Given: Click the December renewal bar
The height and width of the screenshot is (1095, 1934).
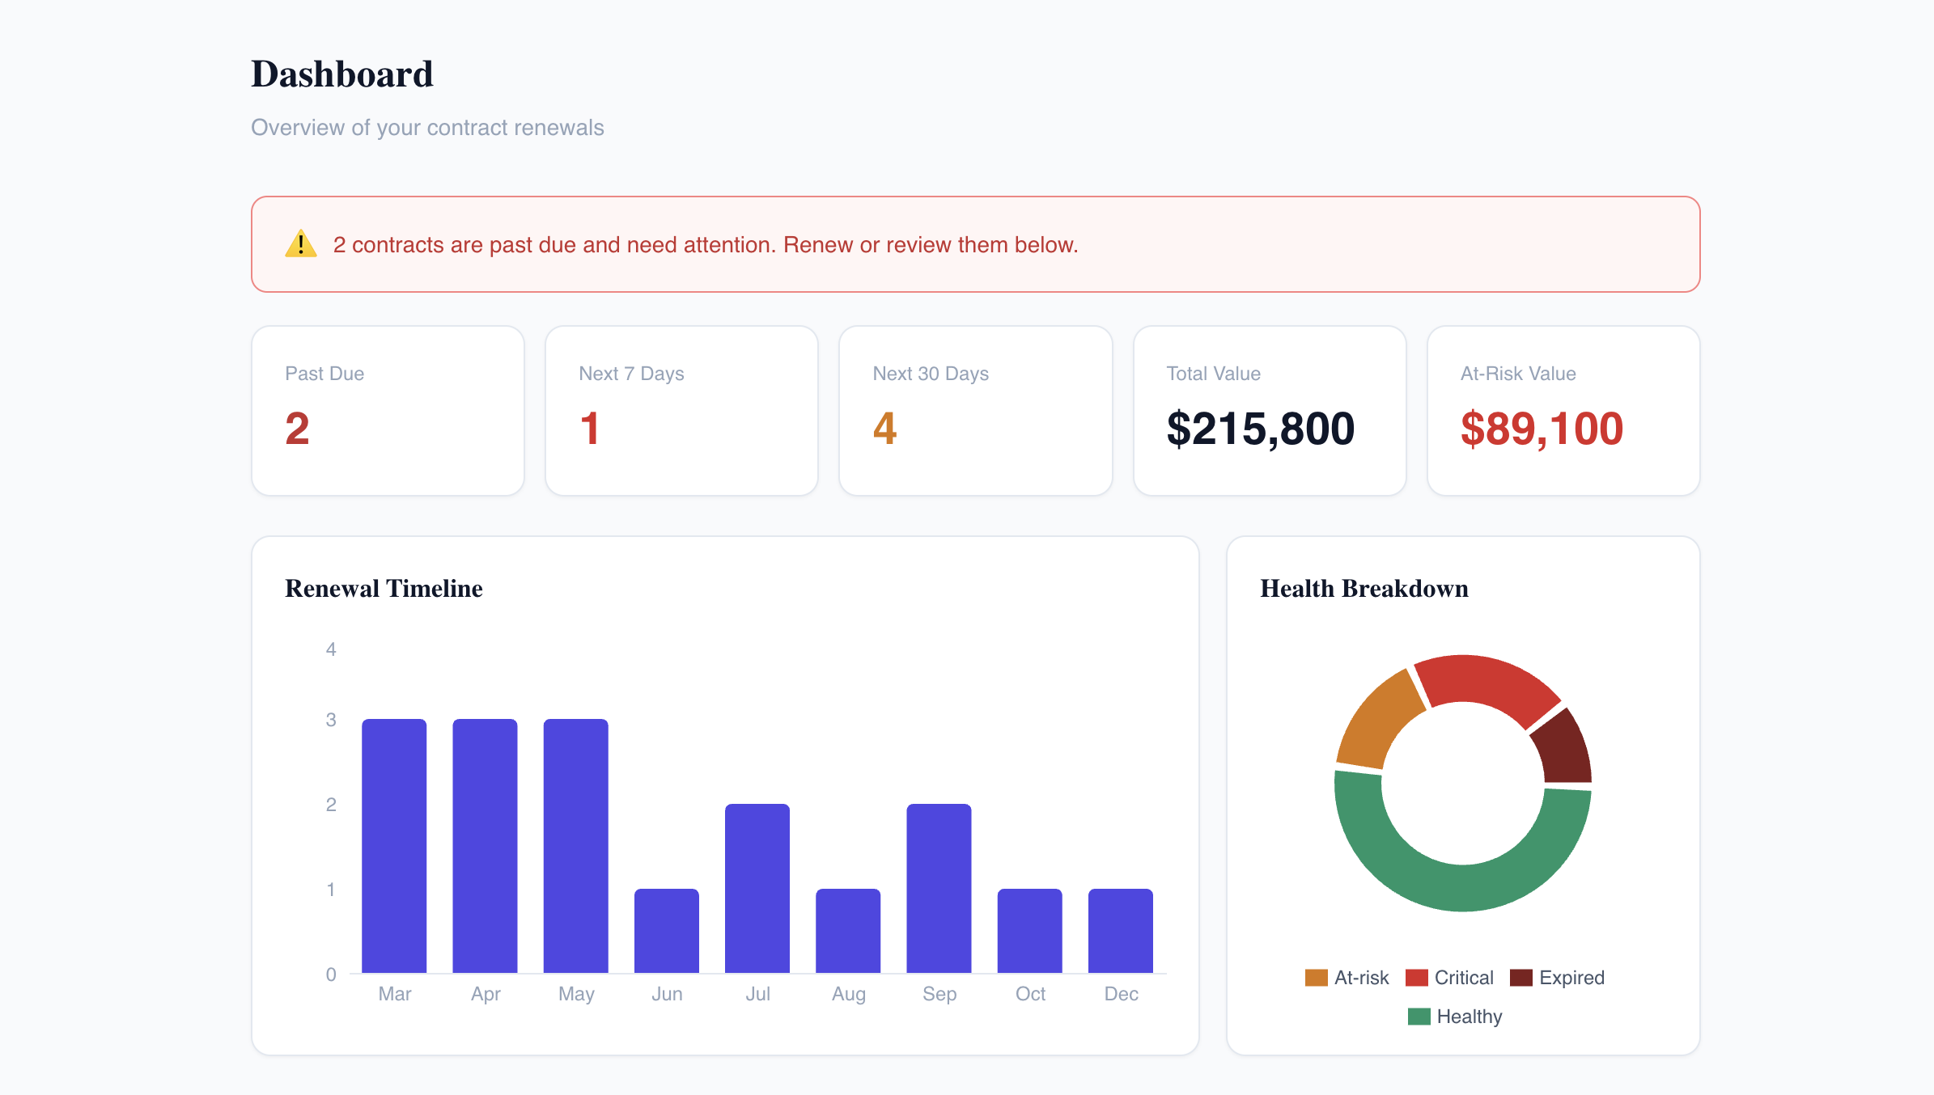Looking at the screenshot, I should point(1120,930).
